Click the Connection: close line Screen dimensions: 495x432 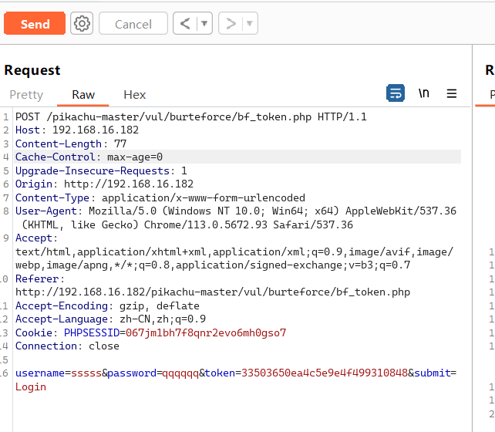point(67,346)
